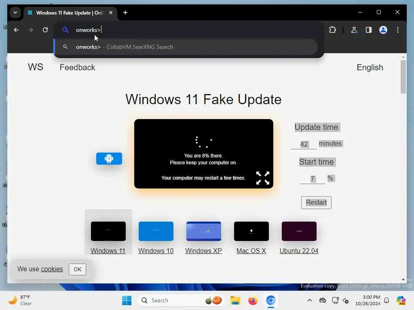This screenshot has height=310, width=414.
Task: Open the Ubuntu 22.04 text link
Action: [299, 251]
